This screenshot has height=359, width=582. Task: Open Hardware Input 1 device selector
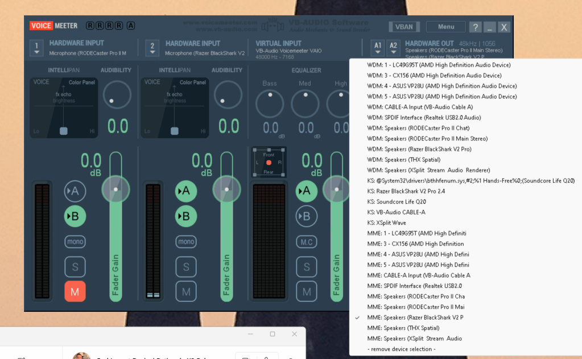click(36, 48)
